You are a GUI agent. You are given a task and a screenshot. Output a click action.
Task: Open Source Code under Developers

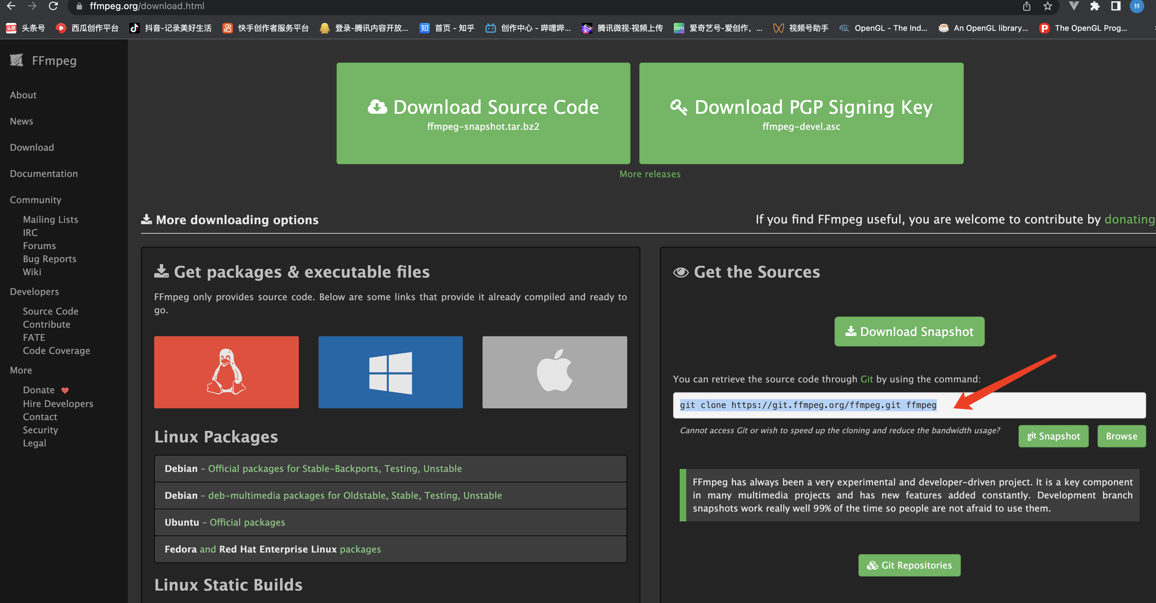point(51,311)
